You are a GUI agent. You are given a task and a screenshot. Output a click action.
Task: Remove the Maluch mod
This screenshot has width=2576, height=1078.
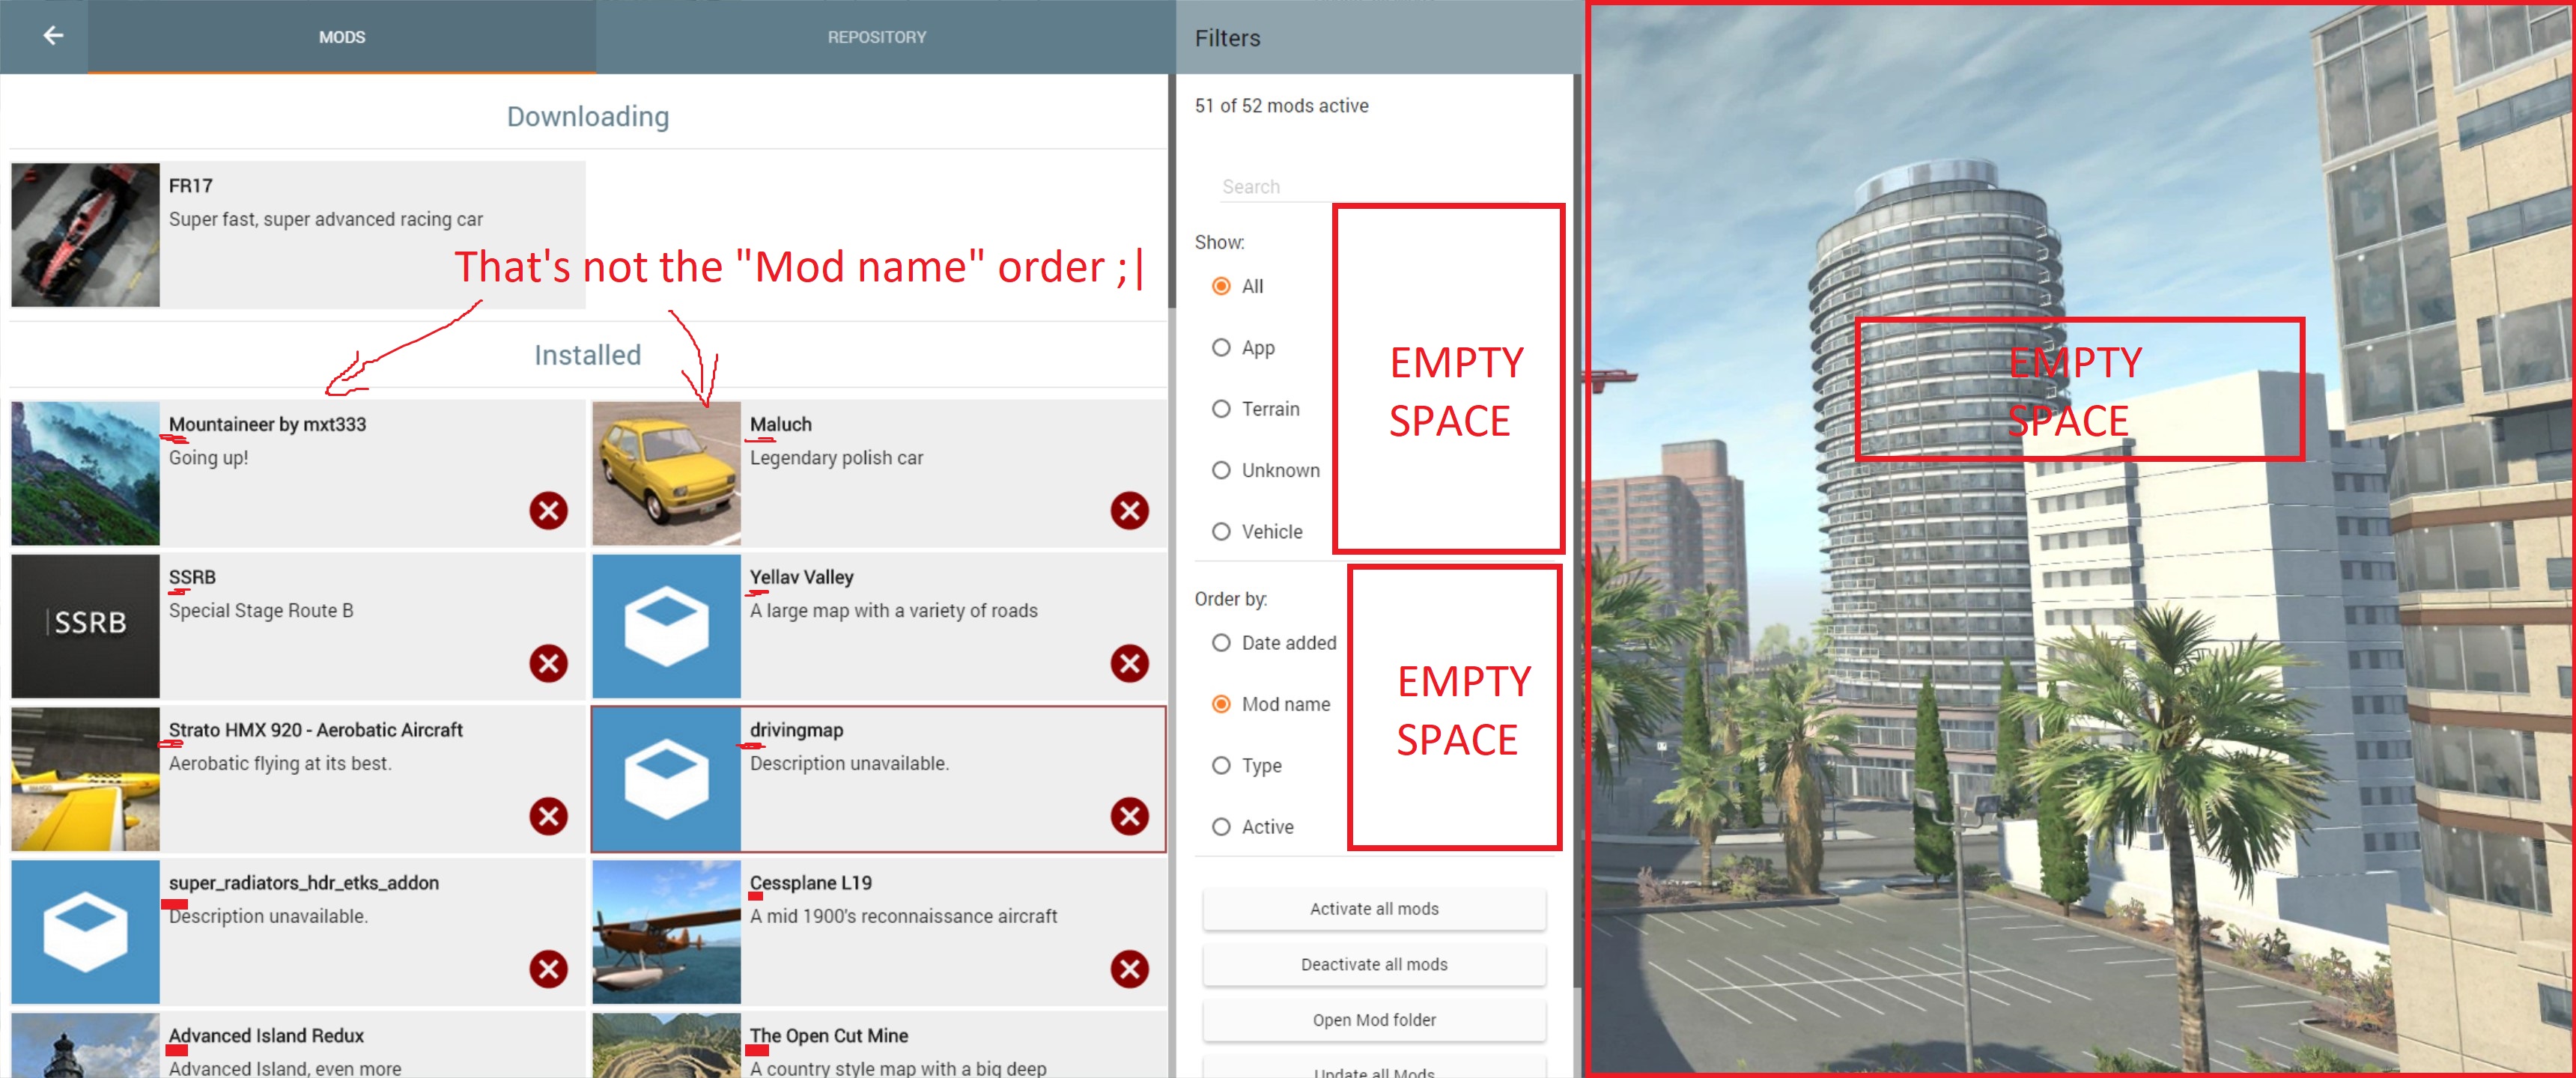[1129, 511]
